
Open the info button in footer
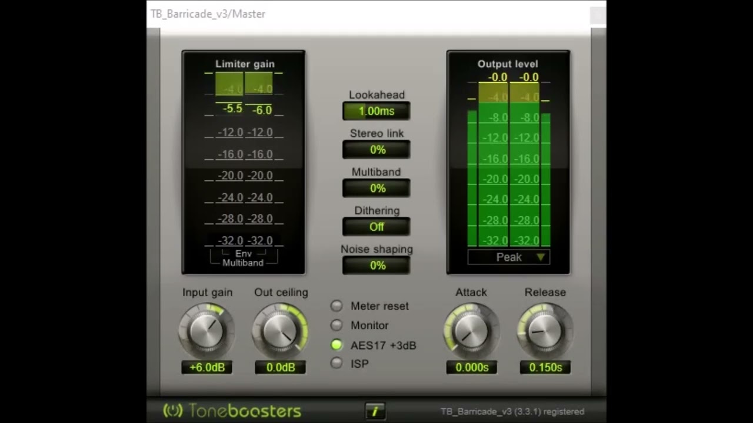(375, 411)
